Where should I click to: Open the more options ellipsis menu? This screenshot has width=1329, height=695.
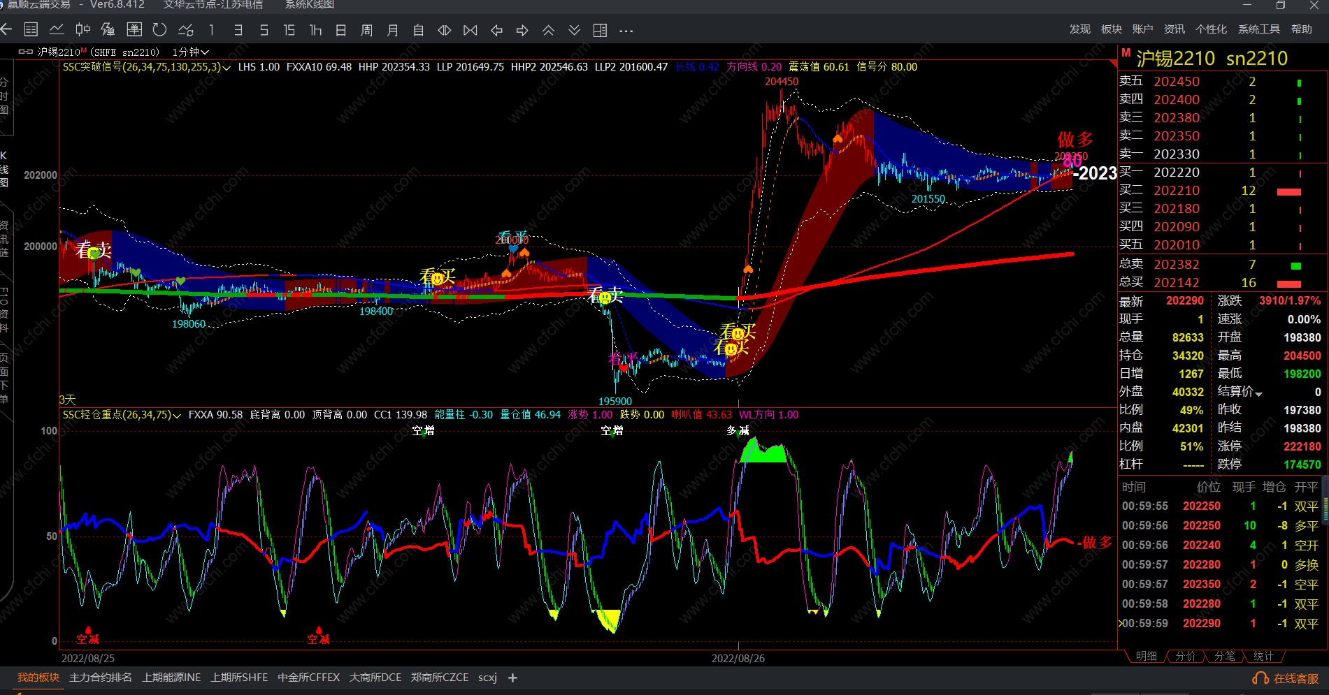626,31
